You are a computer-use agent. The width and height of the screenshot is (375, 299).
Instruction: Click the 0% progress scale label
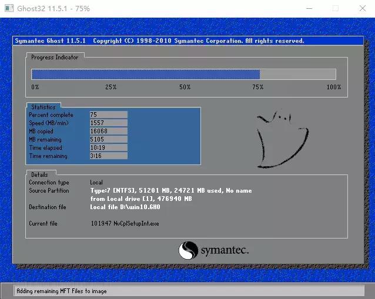coord(35,87)
